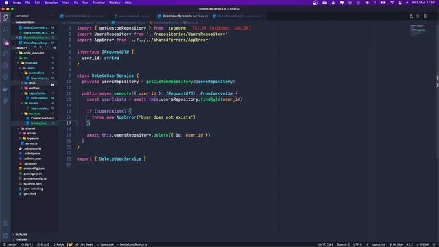Open the File menu
This screenshot has height=247, width=439.
tap(27, 3)
